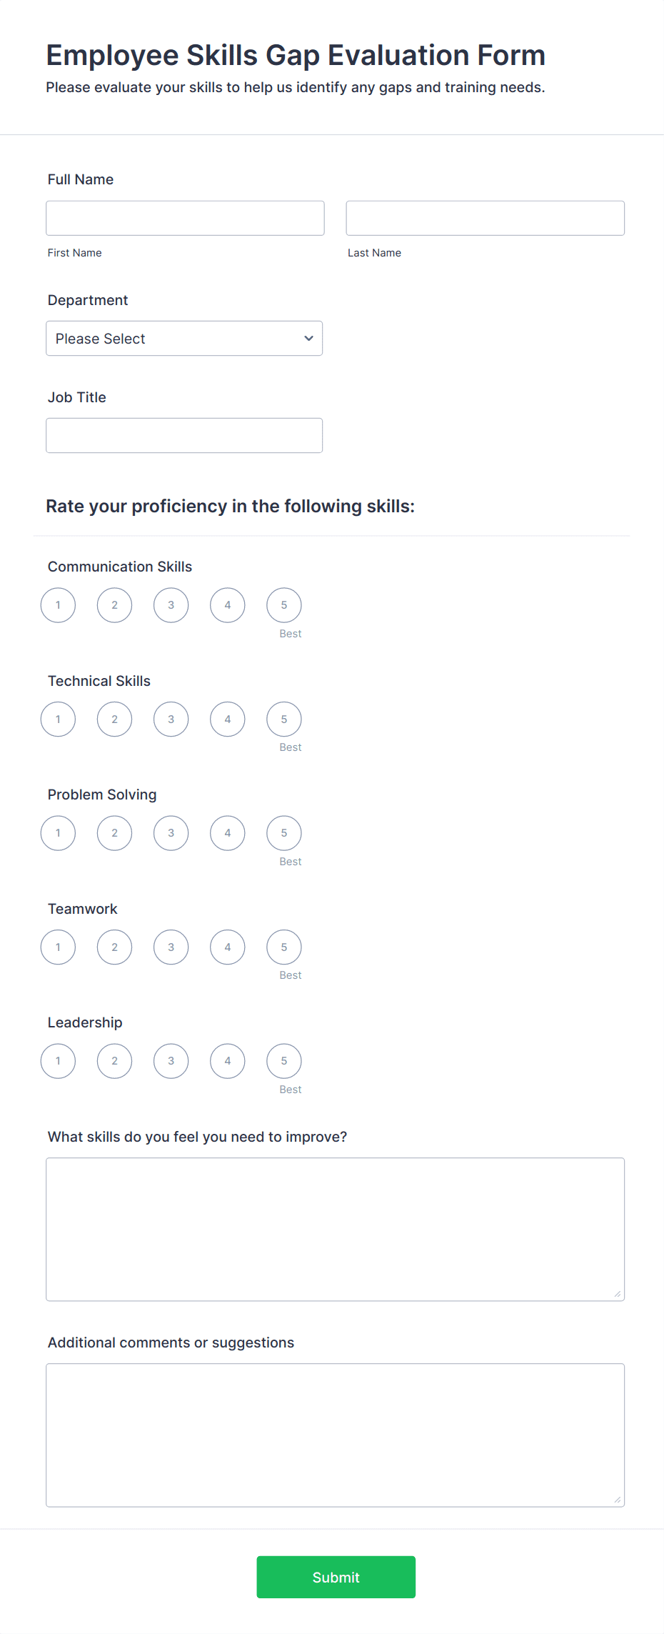The width and height of the screenshot is (664, 1634).
Task: Select rating 1 for Communication Skills
Action: tap(58, 605)
